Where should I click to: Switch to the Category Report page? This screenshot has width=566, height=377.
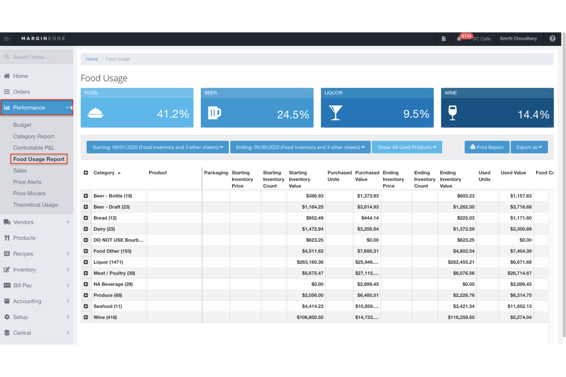click(x=34, y=136)
